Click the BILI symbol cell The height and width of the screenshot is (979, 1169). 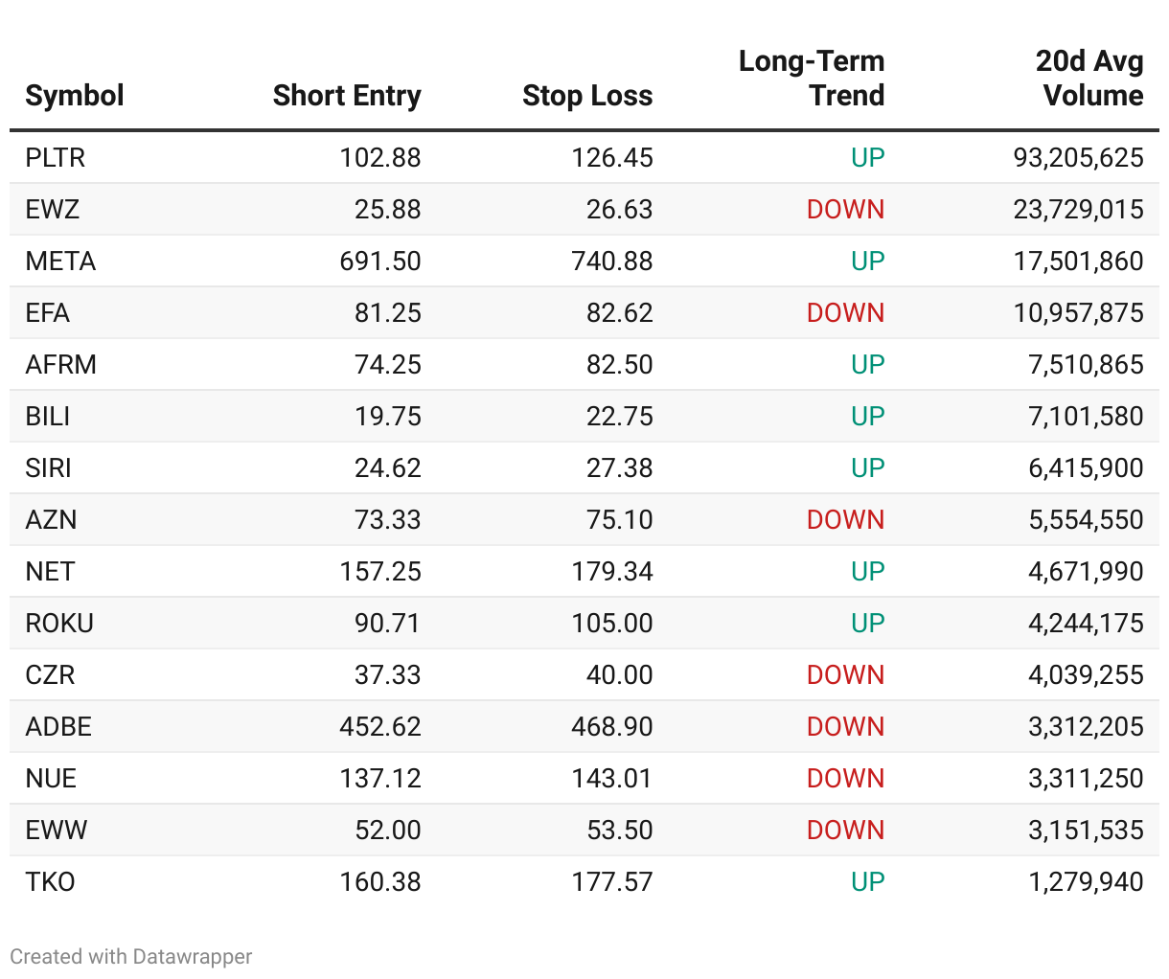(48, 416)
